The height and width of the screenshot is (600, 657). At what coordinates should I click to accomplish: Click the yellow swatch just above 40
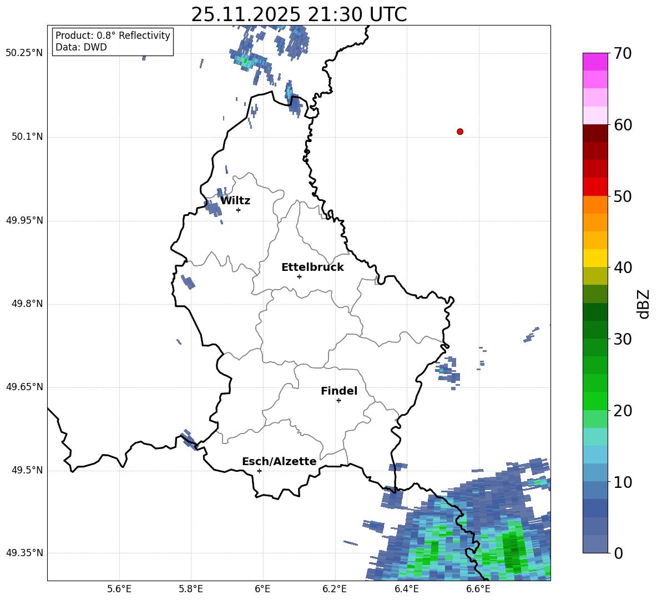point(595,258)
